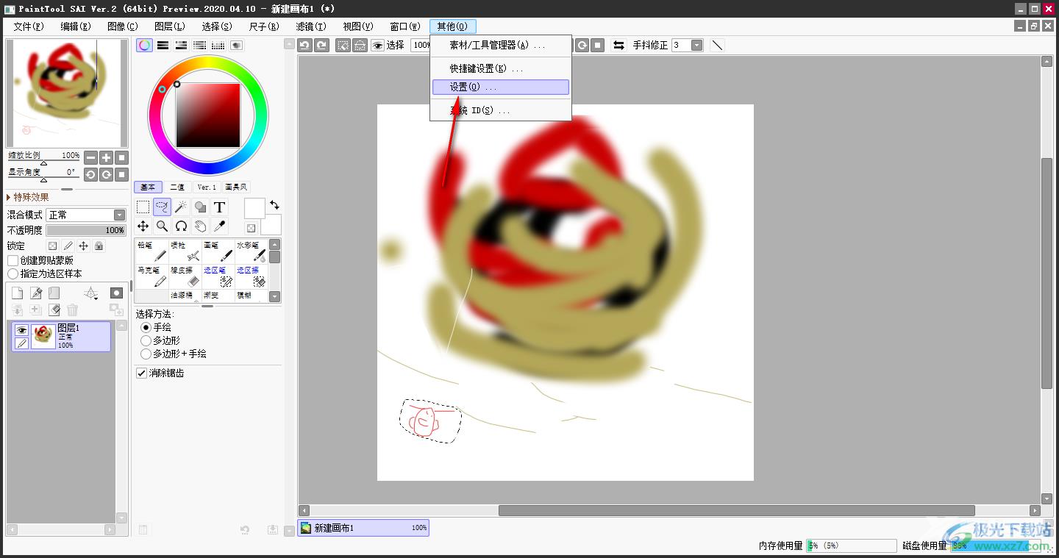Choose the 铅笔 pencil brush

pyautogui.click(x=152, y=251)
